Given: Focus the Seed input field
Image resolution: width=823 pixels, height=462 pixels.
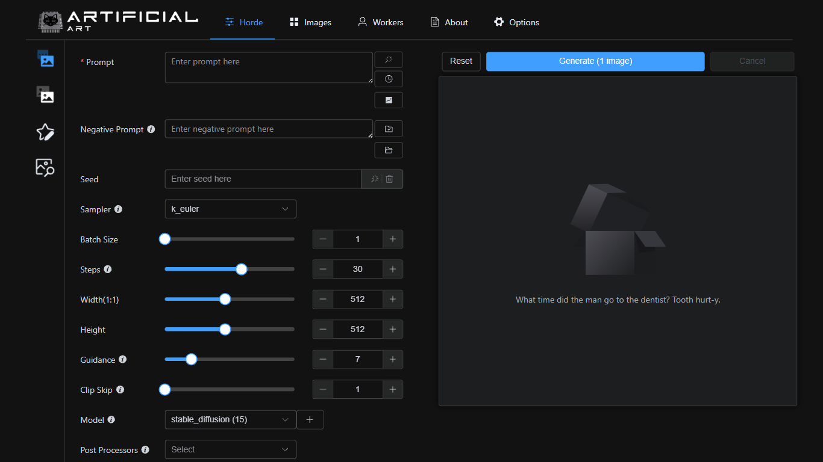Looking at the screenshot, I should click(263, 179).
